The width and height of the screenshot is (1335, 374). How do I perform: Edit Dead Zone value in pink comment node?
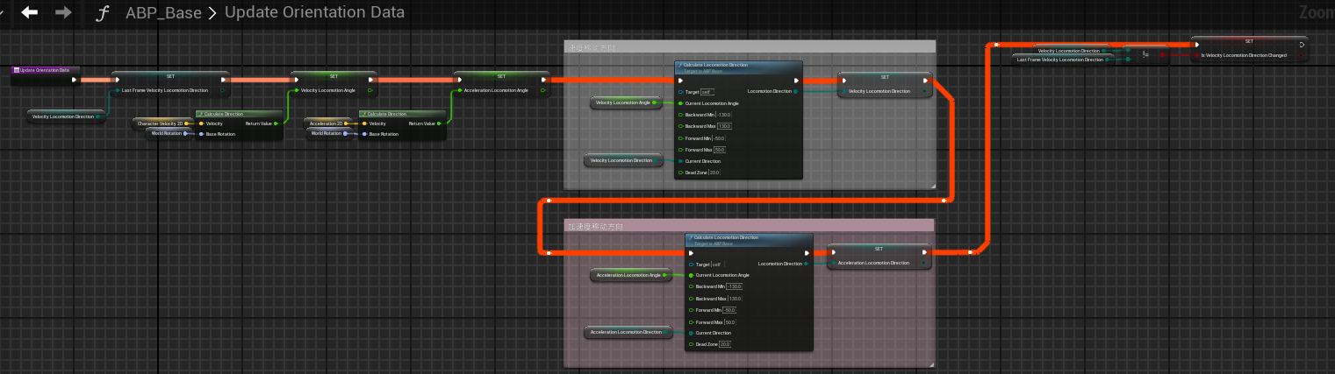point(724,344)
